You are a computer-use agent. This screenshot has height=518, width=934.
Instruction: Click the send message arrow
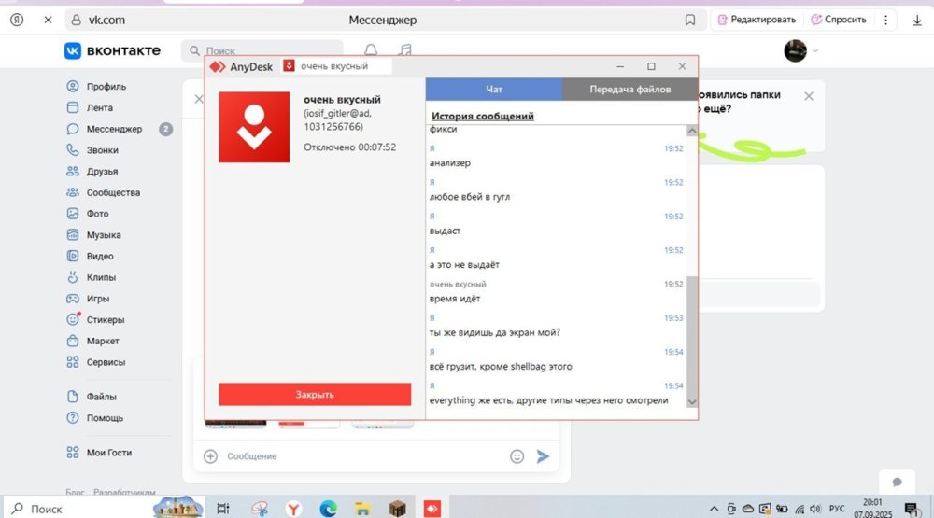point(543,456)
